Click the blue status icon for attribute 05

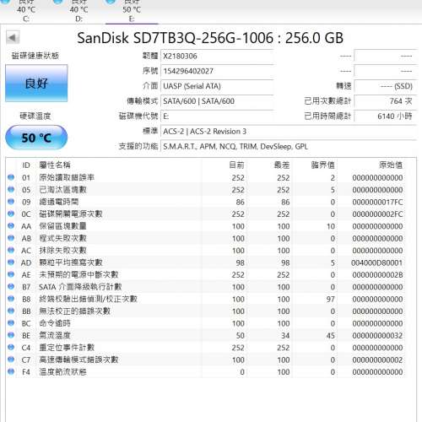click(x=11, y=189)
